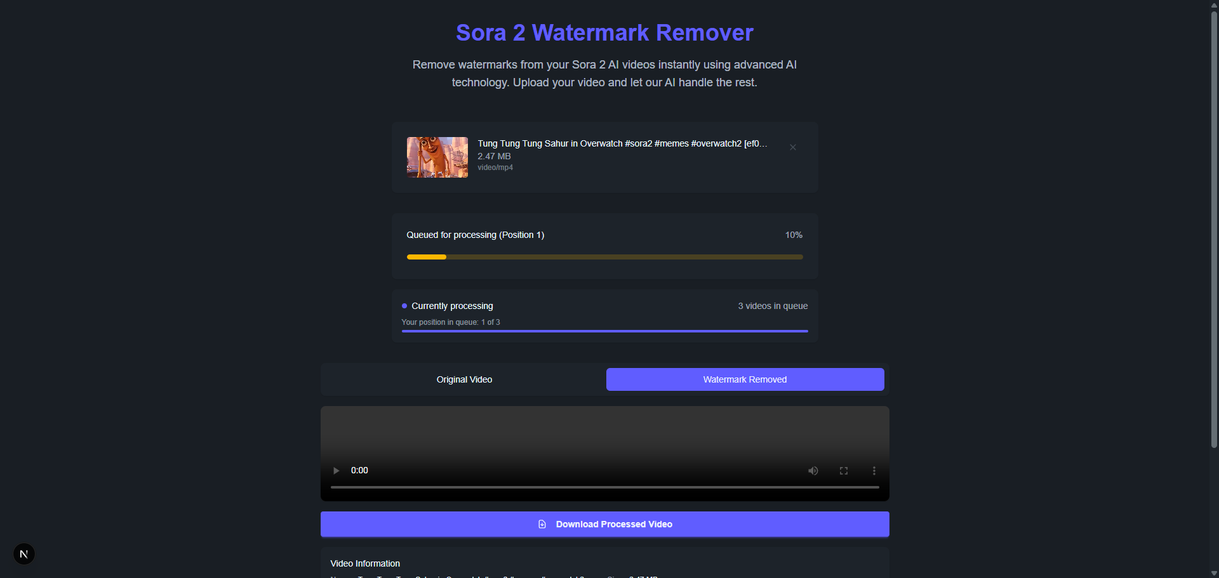The image size is (1219, 578).
Task: Click the vertical scrollbar thumb
Action: click(x=1214, y=228)
